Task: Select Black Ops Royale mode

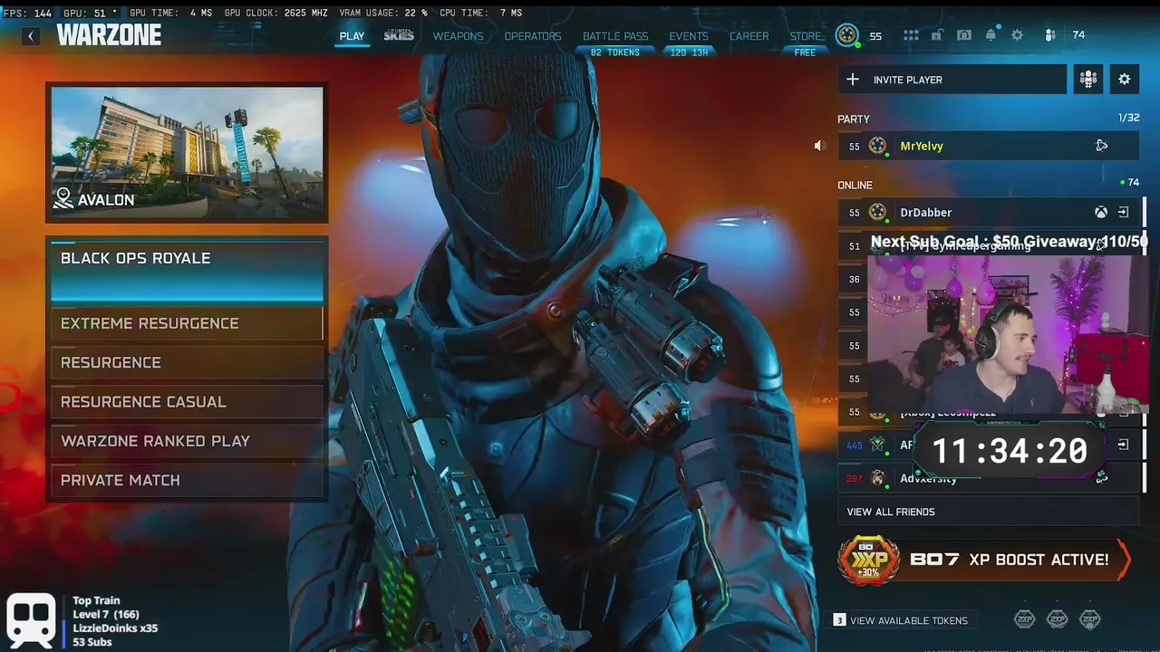Action: [187, 270]
